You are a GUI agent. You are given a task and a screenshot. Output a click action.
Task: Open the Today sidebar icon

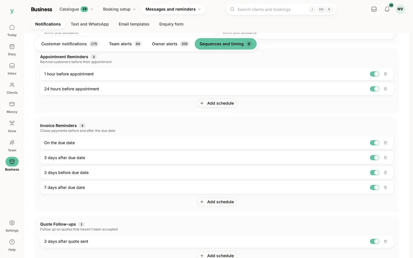[x=12, y=30]
